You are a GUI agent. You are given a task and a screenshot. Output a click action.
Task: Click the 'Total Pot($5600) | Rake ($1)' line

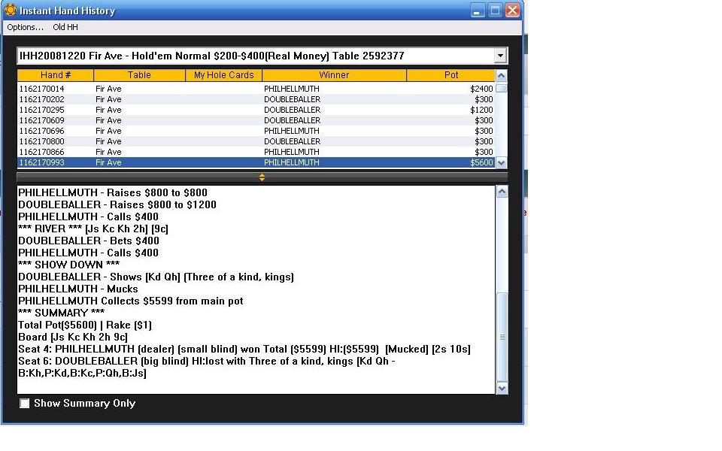tap(85, 325)
